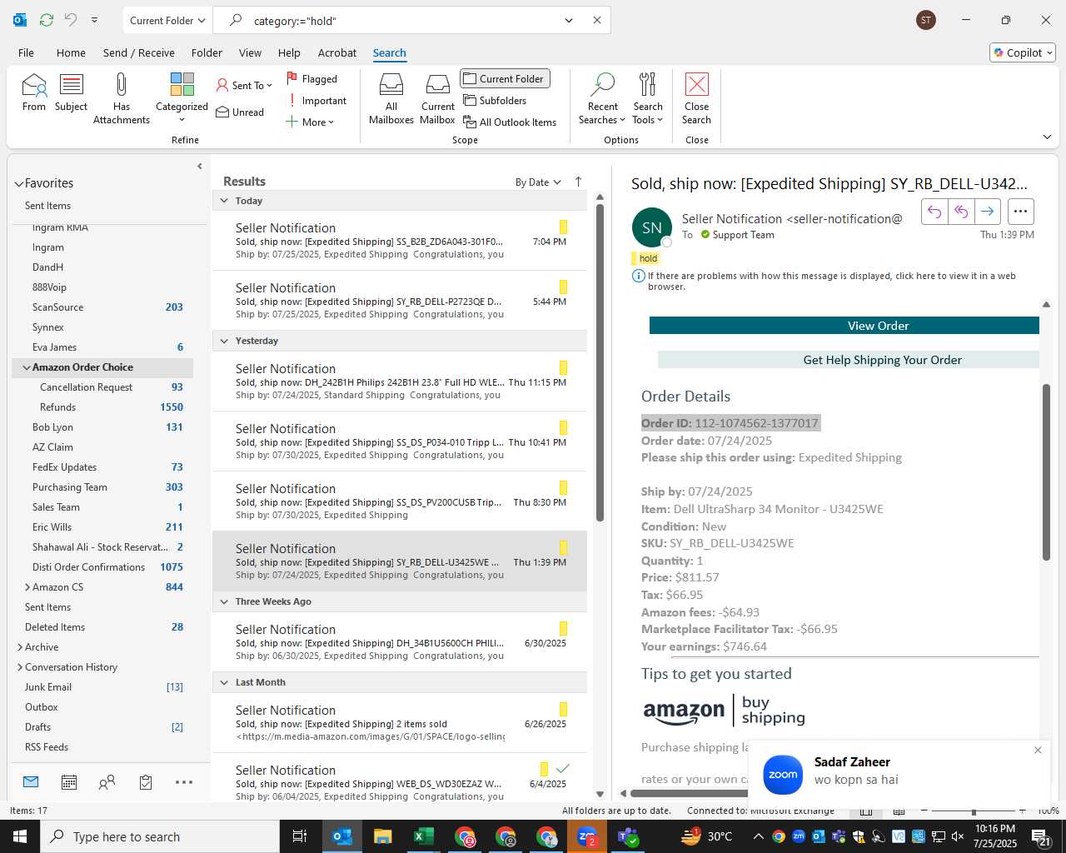Dismiss the Zoom chat notification
1066x853 pixels.
(1038, 751)
